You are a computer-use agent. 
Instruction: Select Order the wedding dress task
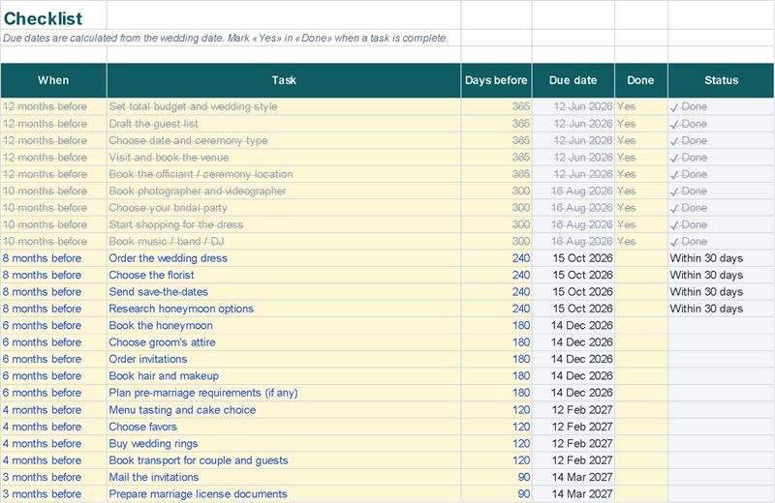click(284, 258)
